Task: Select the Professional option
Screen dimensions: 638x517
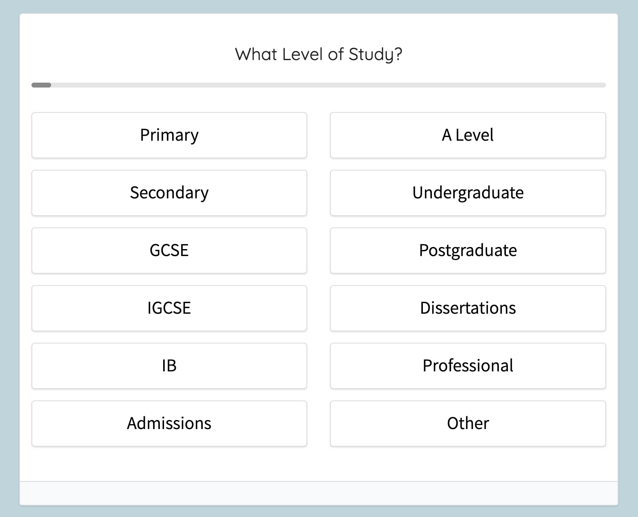Action: pyautogui.click(x=467, y=366)
